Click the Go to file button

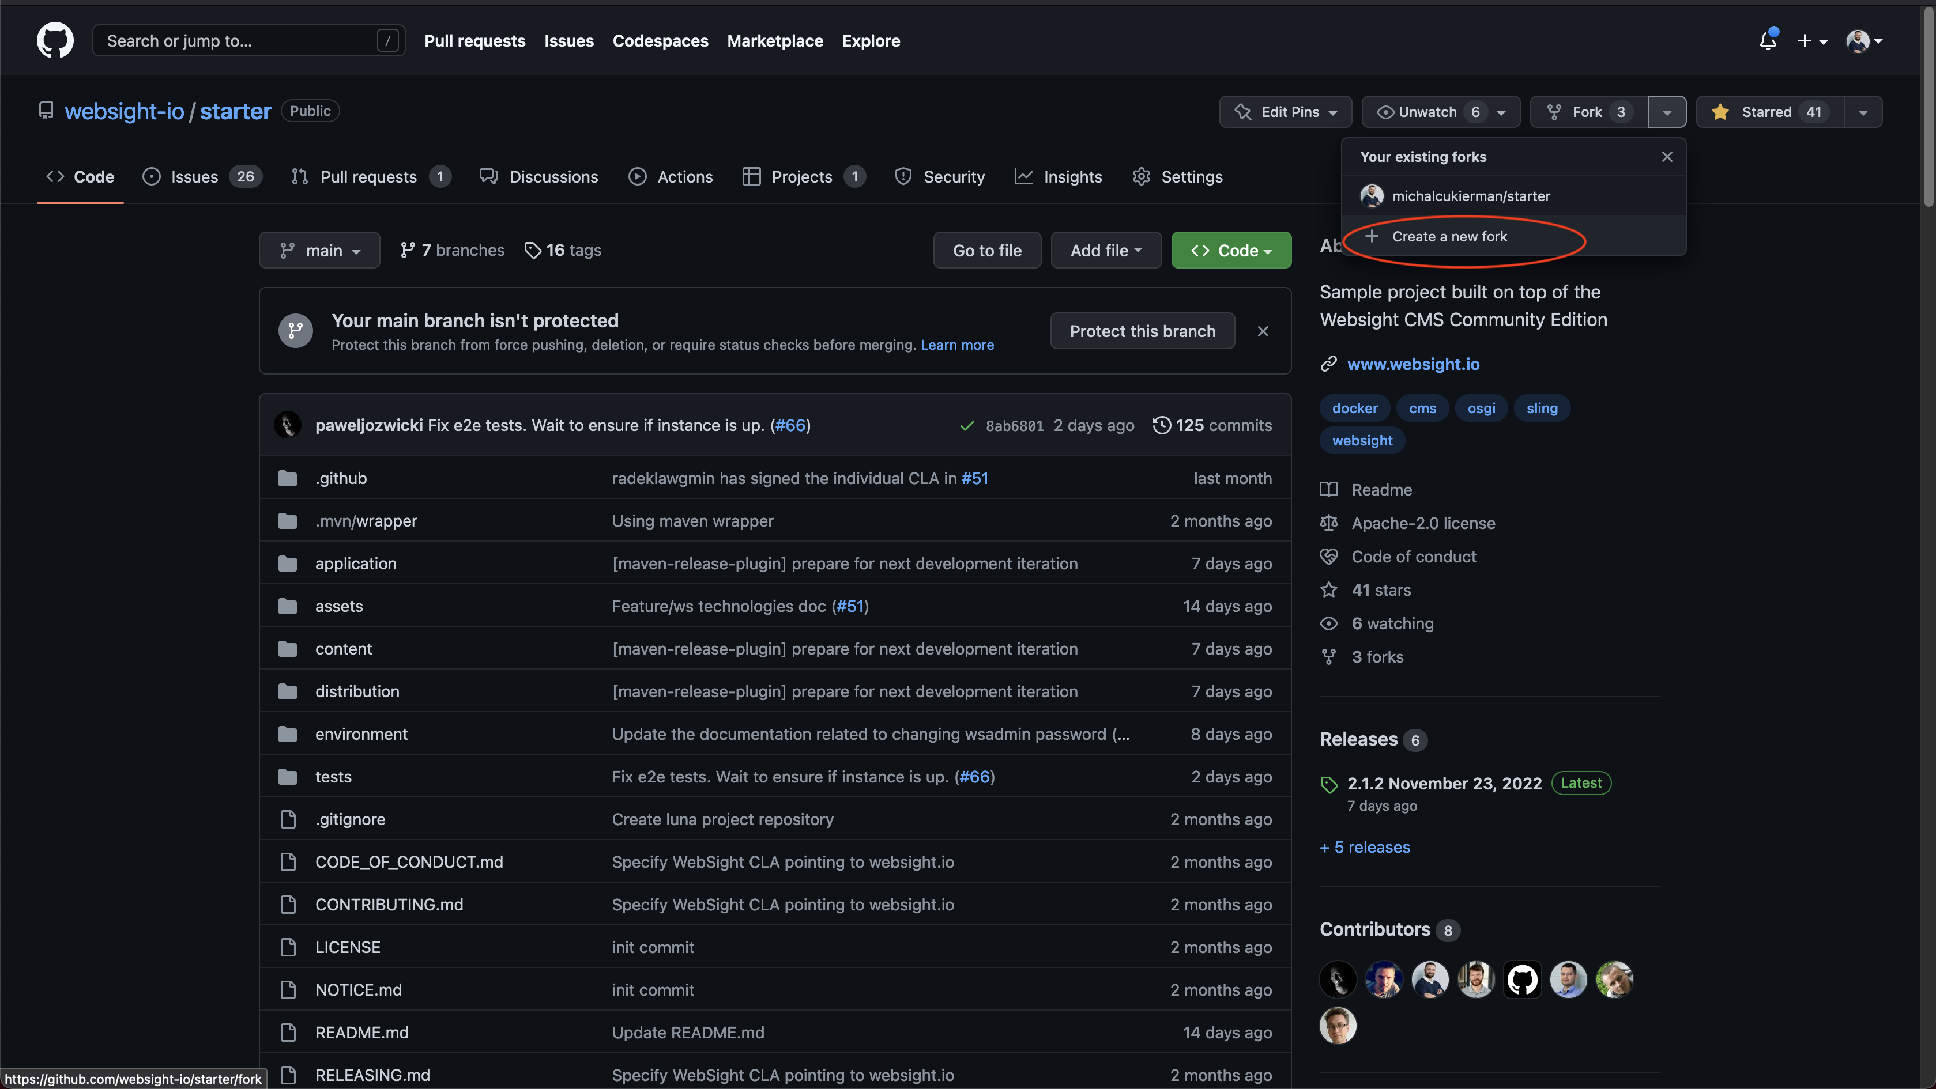[x=987, y=250]
